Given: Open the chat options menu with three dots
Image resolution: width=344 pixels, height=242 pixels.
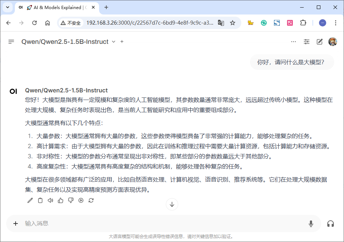Looking at the screenshot, I should 294,42.
